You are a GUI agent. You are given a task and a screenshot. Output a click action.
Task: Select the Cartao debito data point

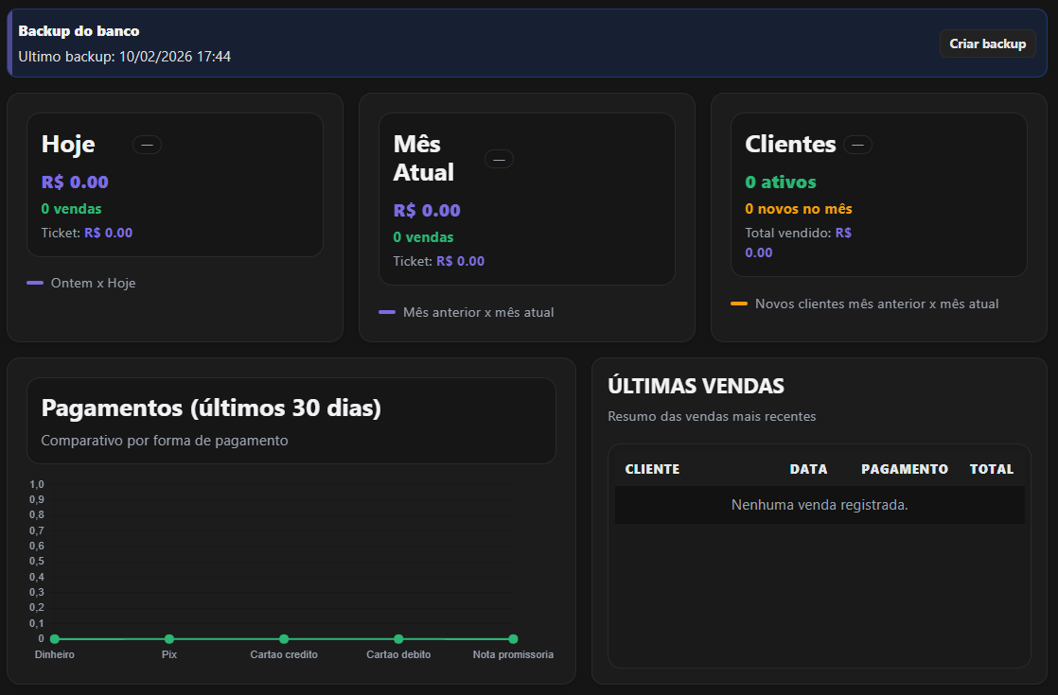click(x=398, y=639)
